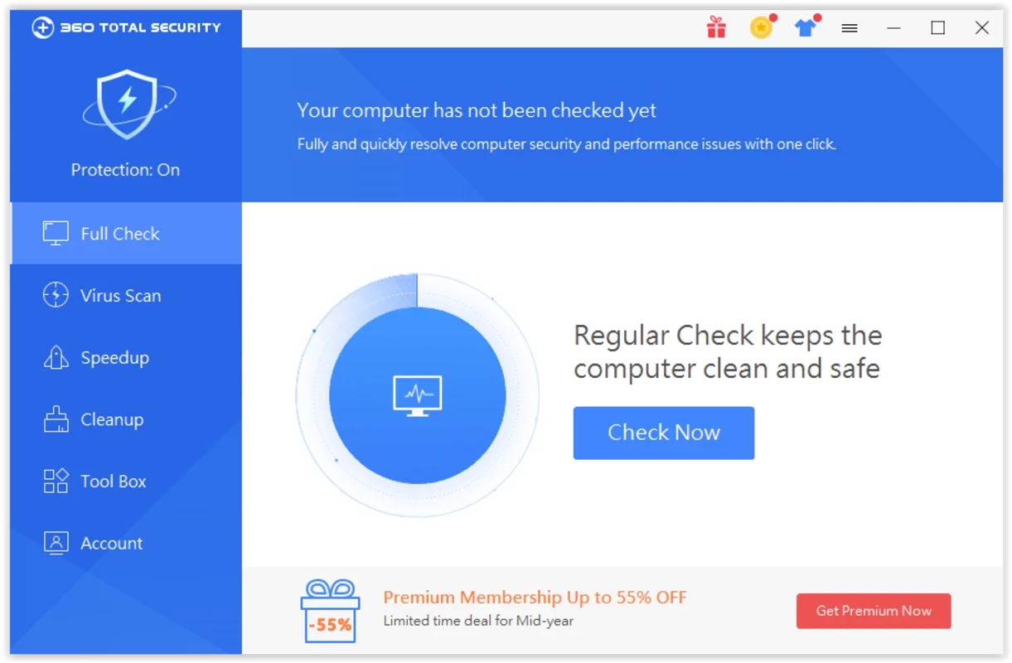Click the blue t-shirt theme icon
The image size is (1012, 663).
[x=805, y=28]
